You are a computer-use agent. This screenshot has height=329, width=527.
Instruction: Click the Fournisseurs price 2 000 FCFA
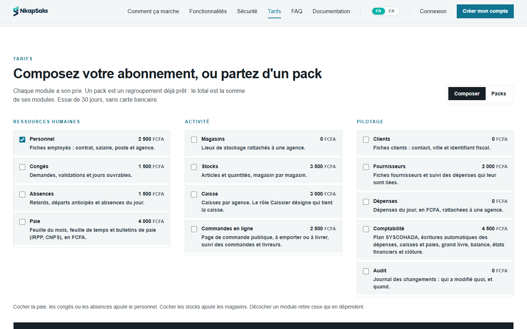tap(494, 167)
